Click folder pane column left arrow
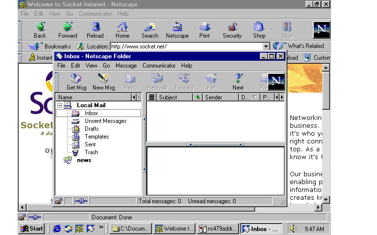The height and width of the screenshot is (235, 377). pyautogui.click(x=134, y=97)
